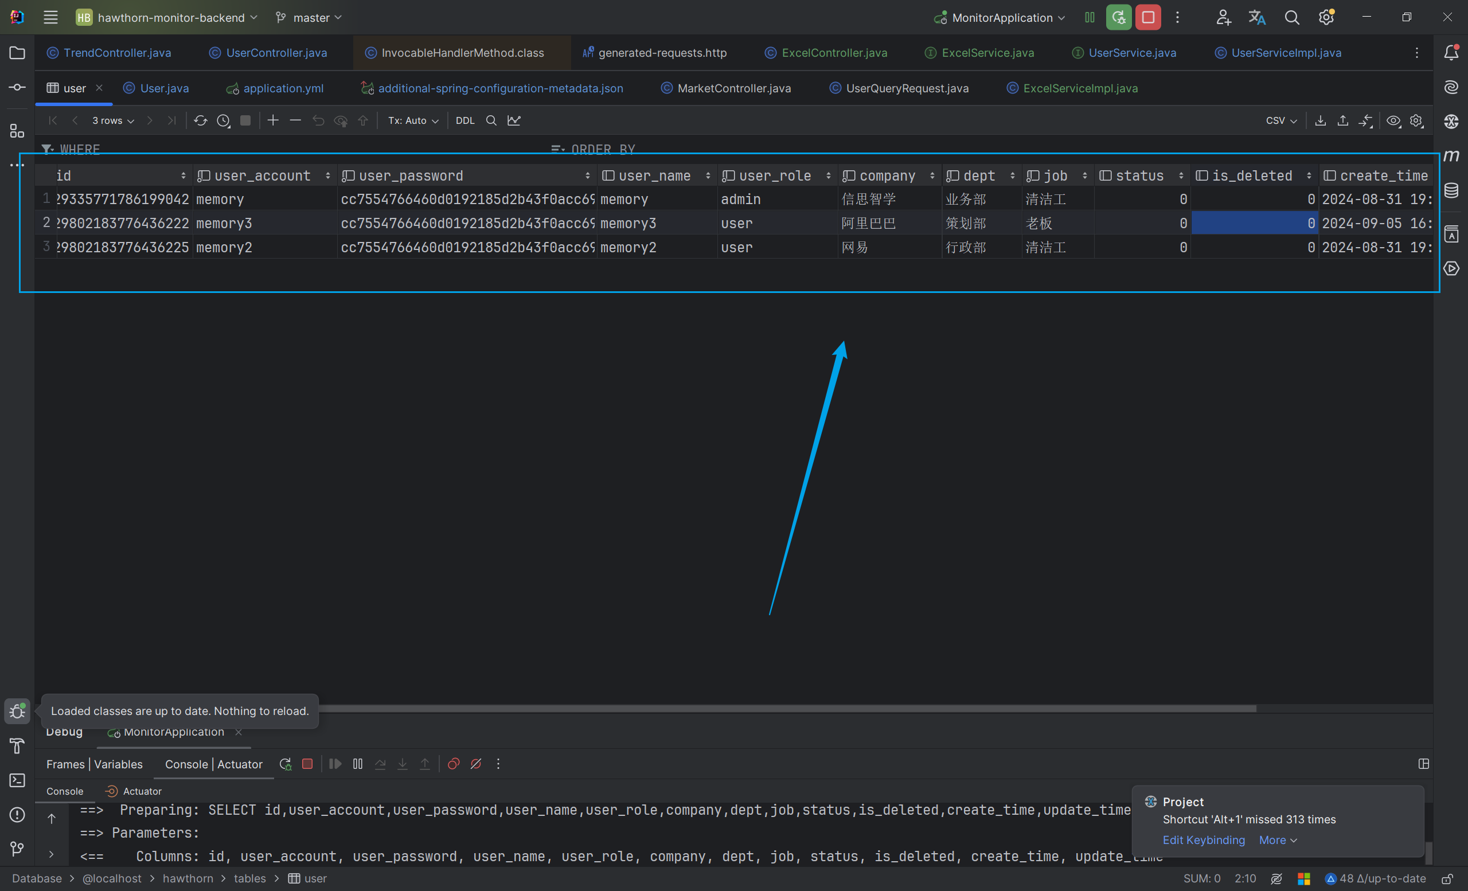Screen dimensions: 1468x891
Task: Open IDE settings gear in title bar
Action: 1326,17
